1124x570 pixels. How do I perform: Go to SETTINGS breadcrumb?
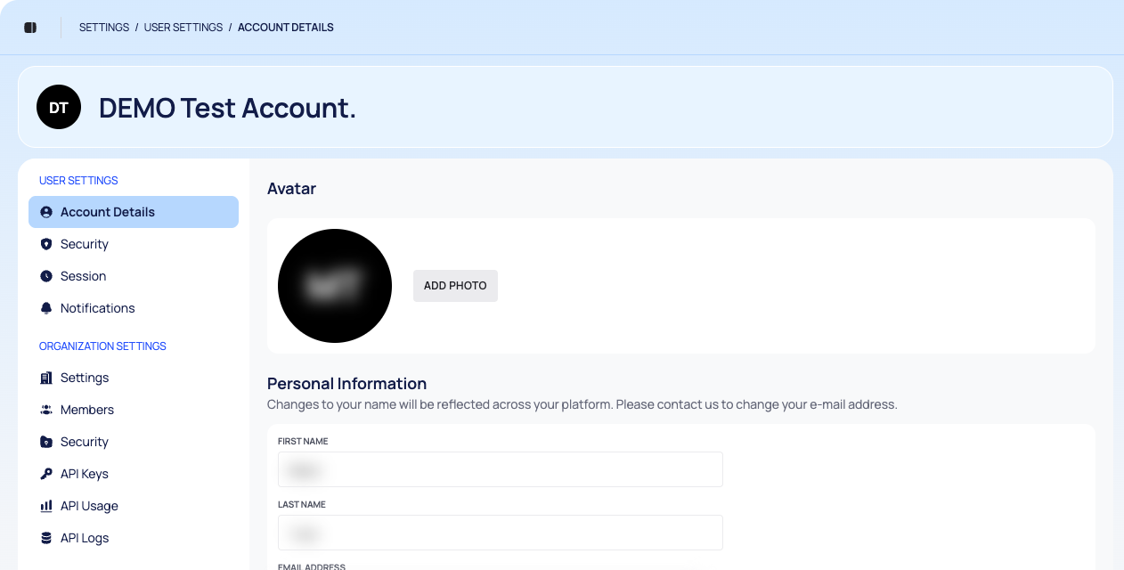104,28
